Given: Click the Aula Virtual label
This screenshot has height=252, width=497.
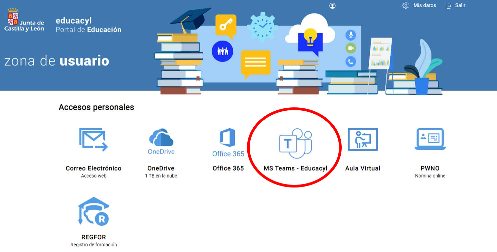Looking at the screenshot, I should pos(363,168).
